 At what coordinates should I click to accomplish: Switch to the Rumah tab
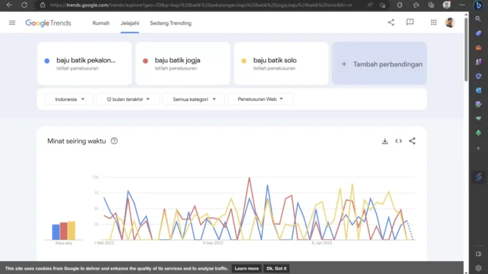click(x=101, y=23)
